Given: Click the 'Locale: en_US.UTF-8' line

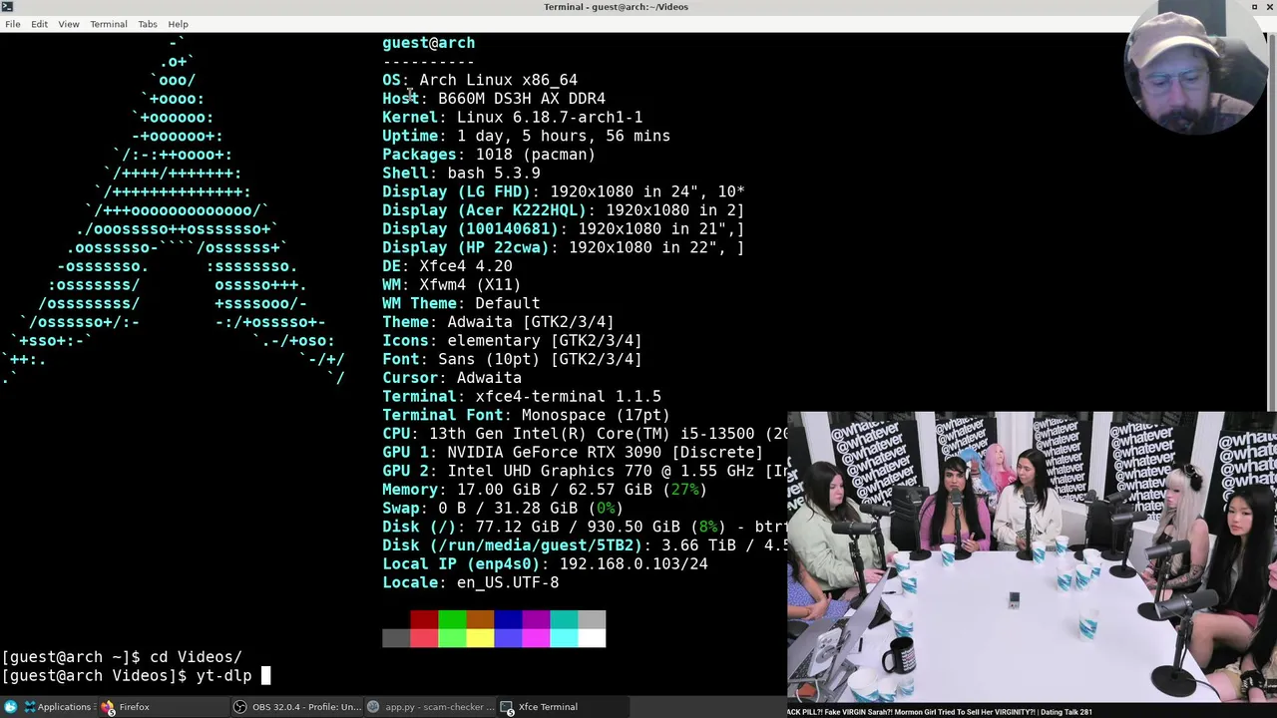Looking at the screenshot, I should [471, 582].
